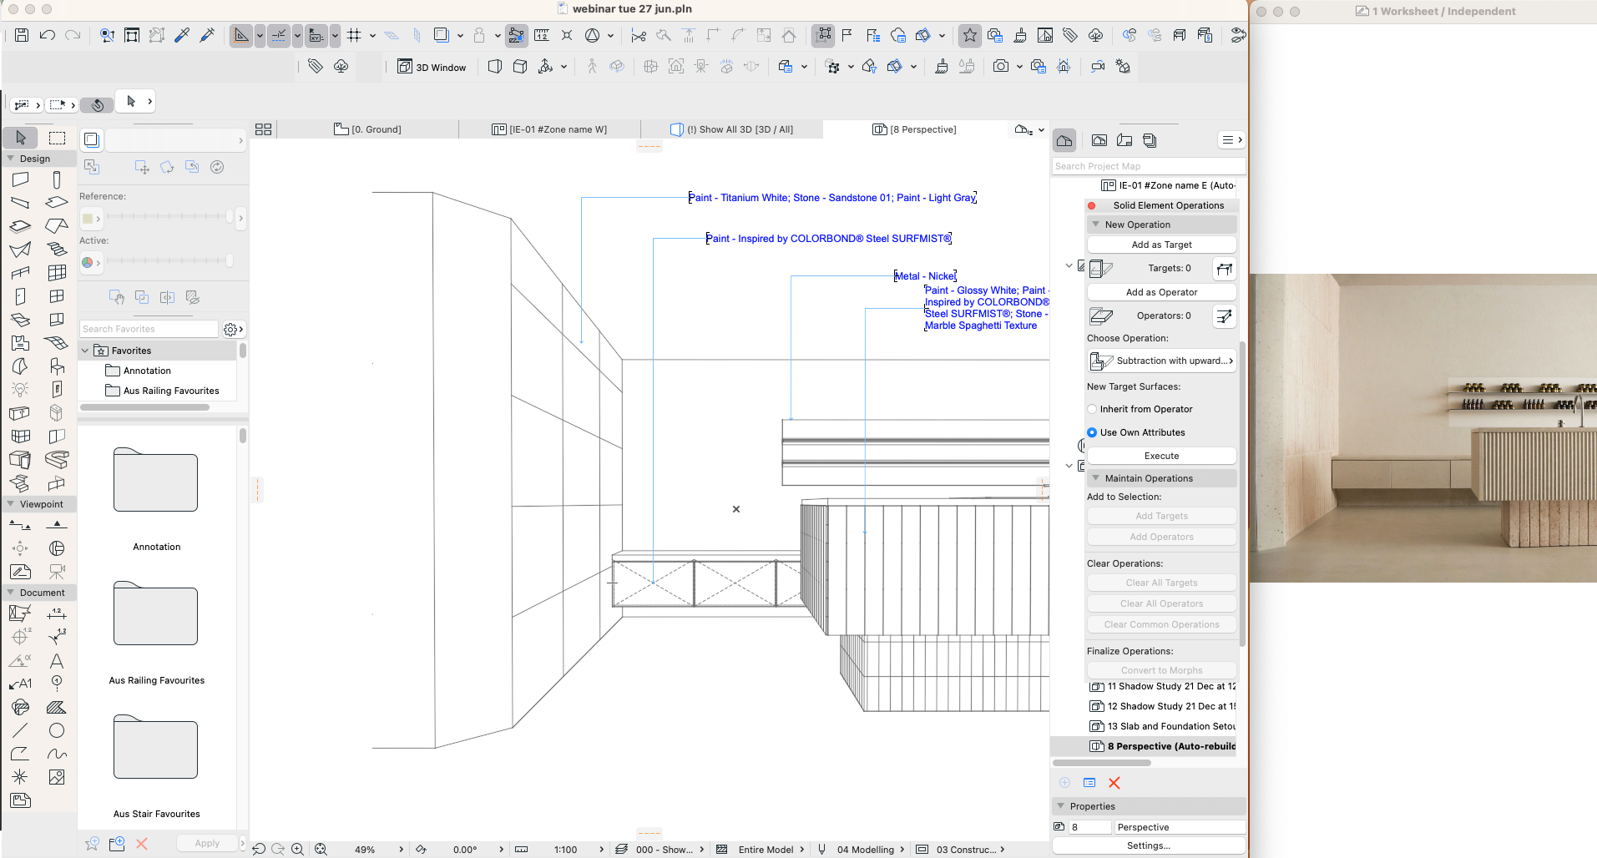Collapse the Favorites folder tree
Viewport: 1597px width, 858px height.
pyautogui.click(x=85, y=351)
